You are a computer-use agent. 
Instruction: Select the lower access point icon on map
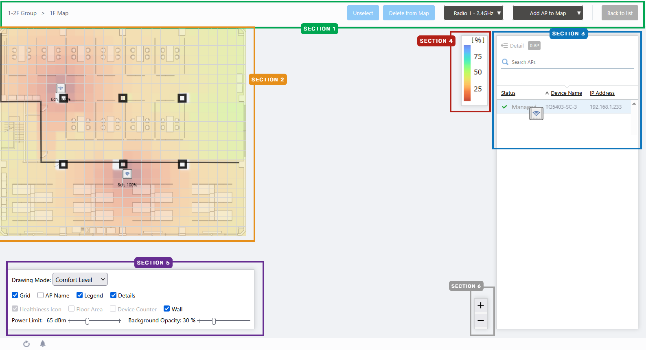click(127, 174)
